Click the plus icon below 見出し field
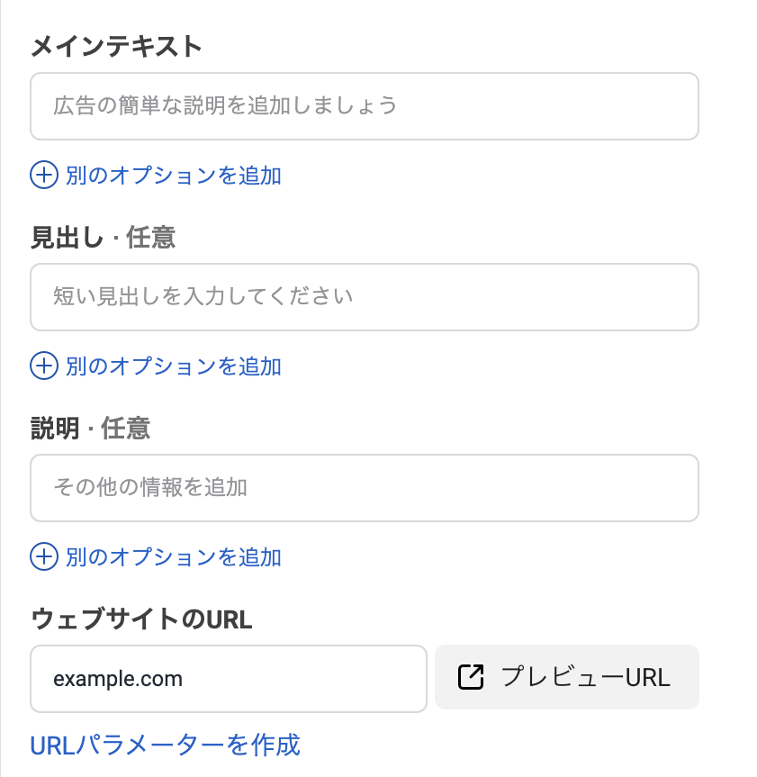The width and height of the screenshot is (757, 777). point(43,366)
